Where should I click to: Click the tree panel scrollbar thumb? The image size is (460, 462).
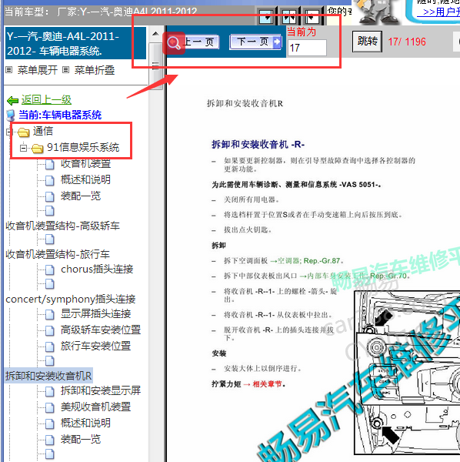point(155,66)
